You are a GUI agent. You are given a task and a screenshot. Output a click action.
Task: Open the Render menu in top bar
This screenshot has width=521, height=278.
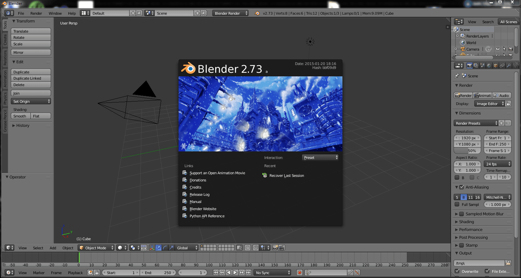click(x=36, y=13)
